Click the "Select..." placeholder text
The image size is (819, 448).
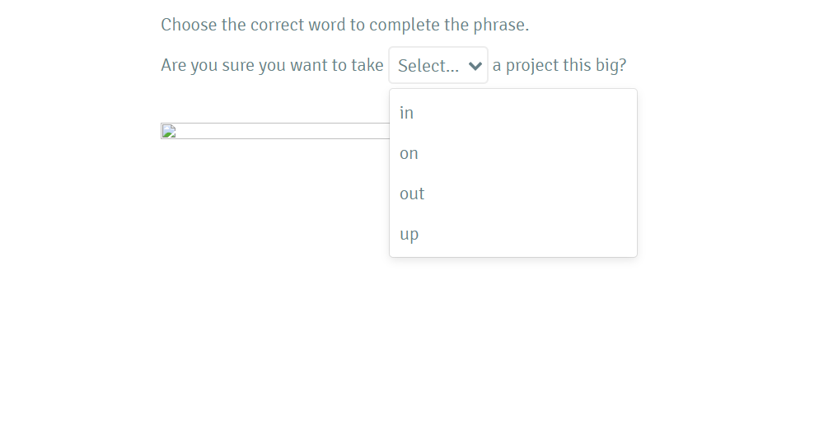coord(428,66)
